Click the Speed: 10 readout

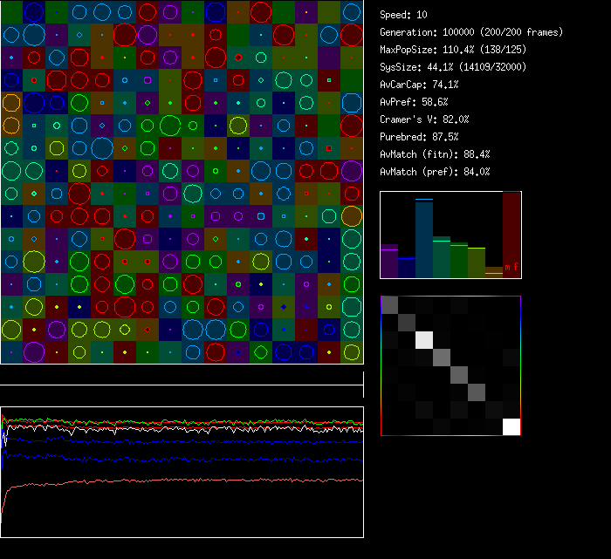pyautogui.click(x=404, y=15)
